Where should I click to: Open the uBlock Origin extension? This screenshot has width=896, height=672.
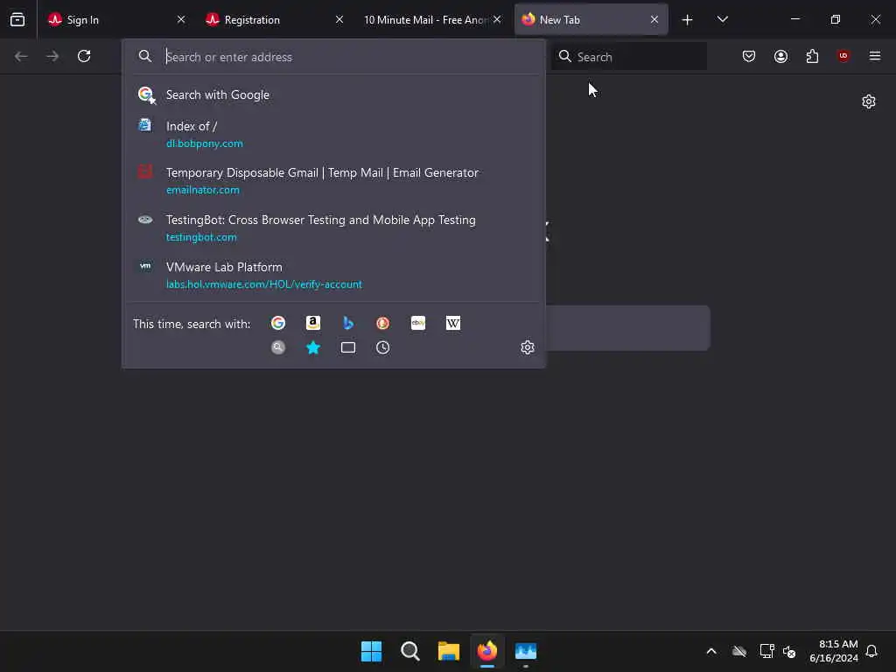843,56
